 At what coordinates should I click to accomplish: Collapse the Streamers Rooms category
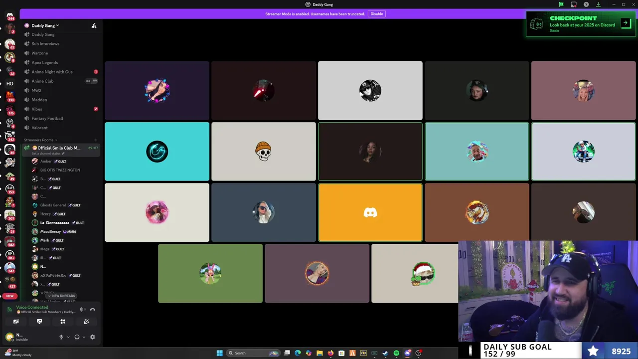tap(40, 140)
